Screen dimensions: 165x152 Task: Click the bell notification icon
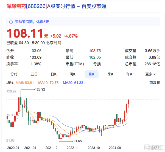11,22
